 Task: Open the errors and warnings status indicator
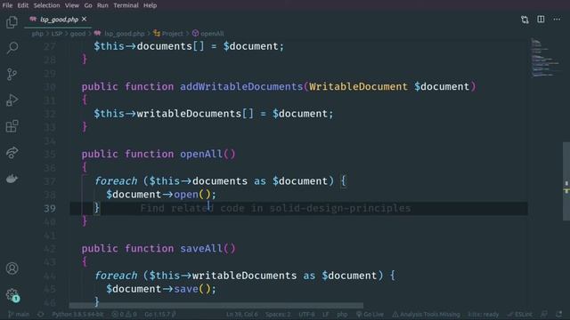click(x=125, y=314)
